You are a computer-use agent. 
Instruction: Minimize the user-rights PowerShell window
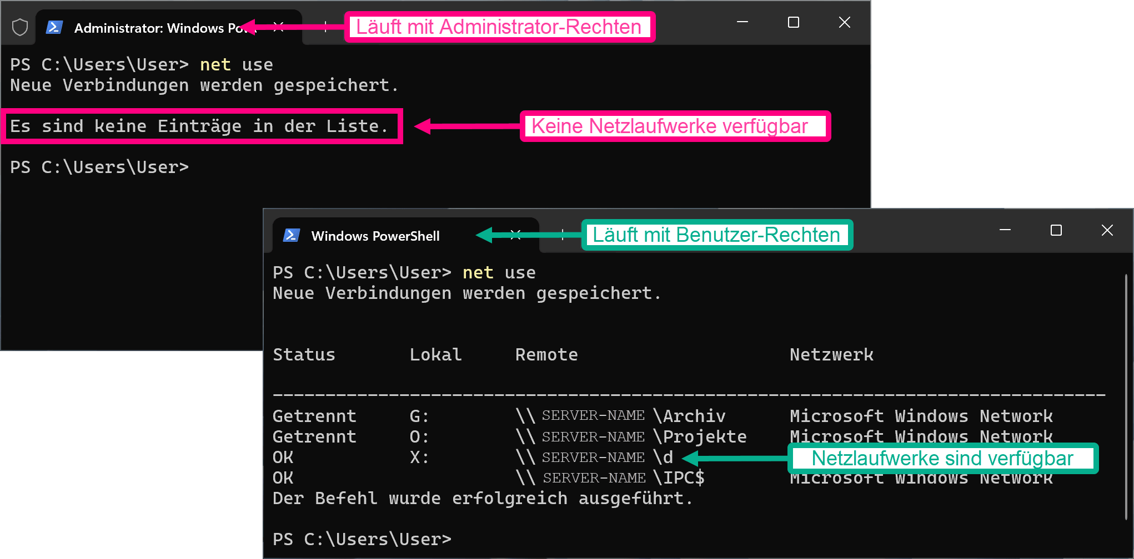pyautogui.click(x=1005, y=230)
